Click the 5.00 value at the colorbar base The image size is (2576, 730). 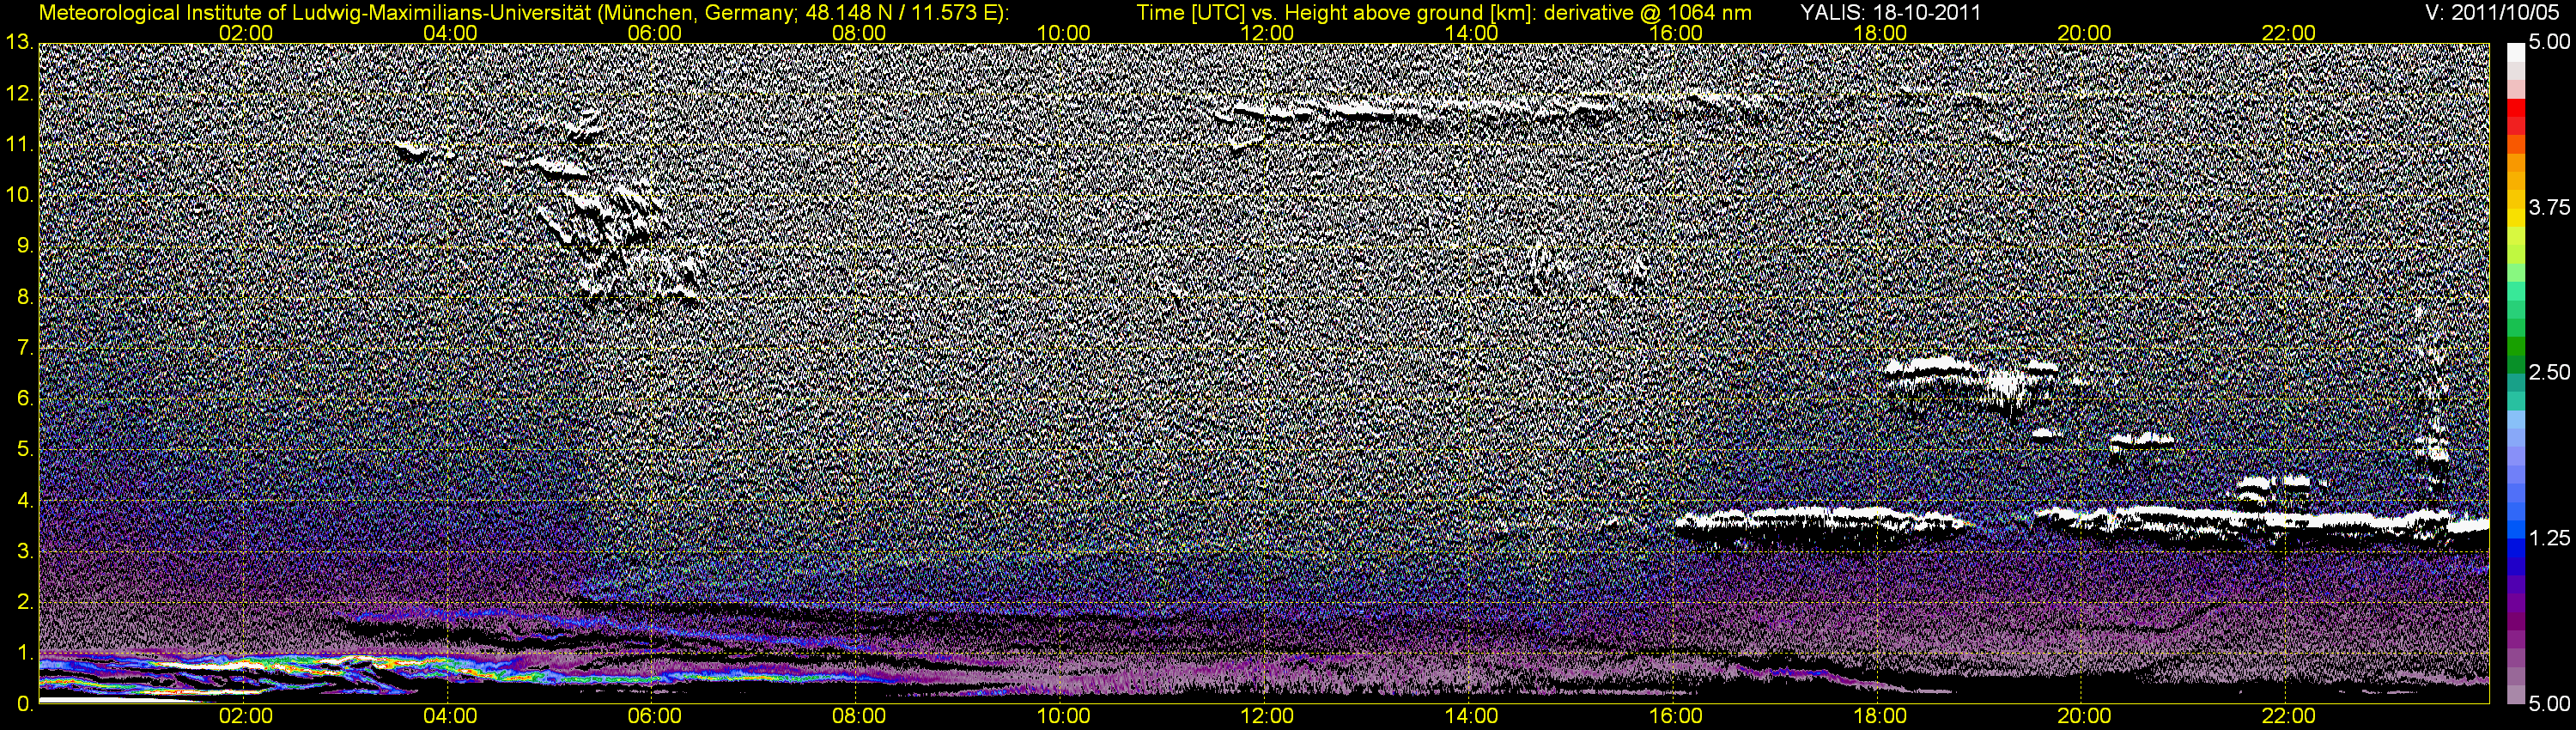2549,704
